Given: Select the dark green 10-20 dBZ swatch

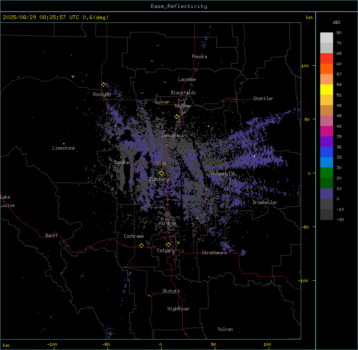Looking at the screenshot, I should click(x=326, y=183).
